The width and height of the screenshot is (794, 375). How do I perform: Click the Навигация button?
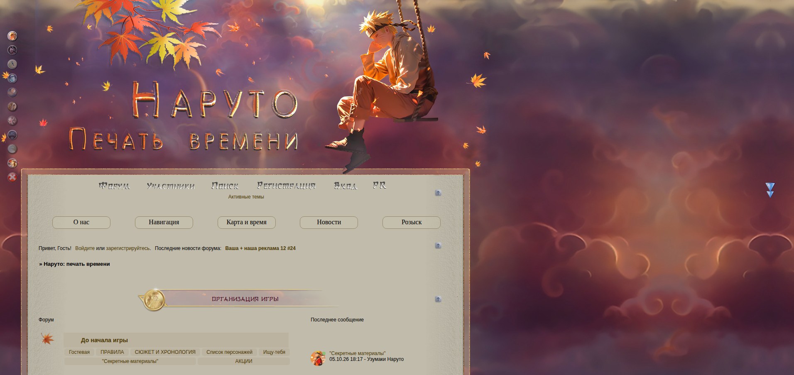tap(164, 222)
